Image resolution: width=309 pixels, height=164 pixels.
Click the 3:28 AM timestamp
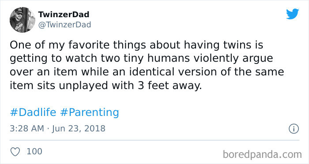pos(27,129)
